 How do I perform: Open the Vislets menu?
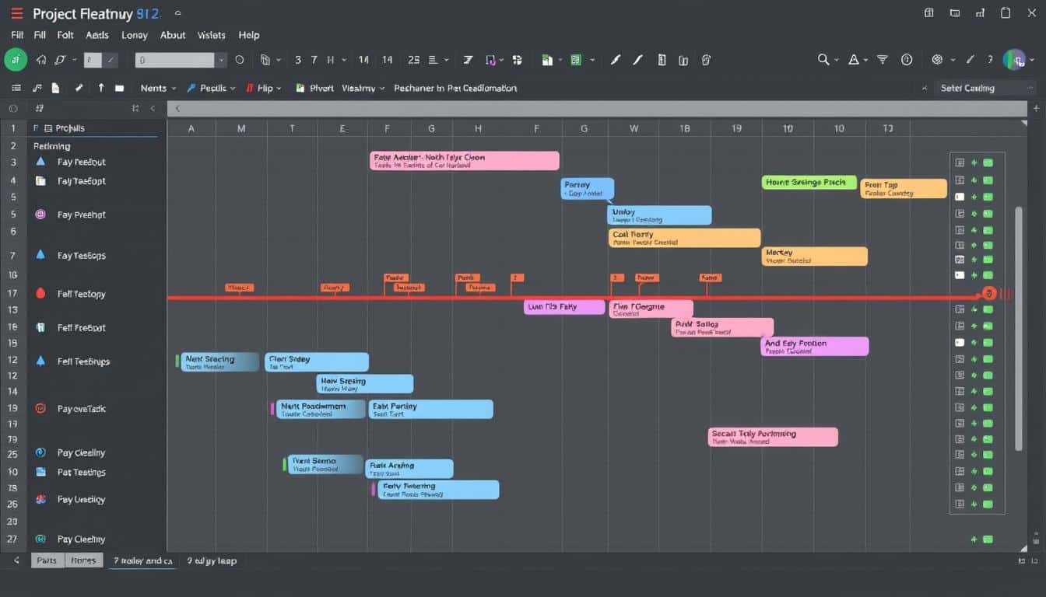[211, 35]
